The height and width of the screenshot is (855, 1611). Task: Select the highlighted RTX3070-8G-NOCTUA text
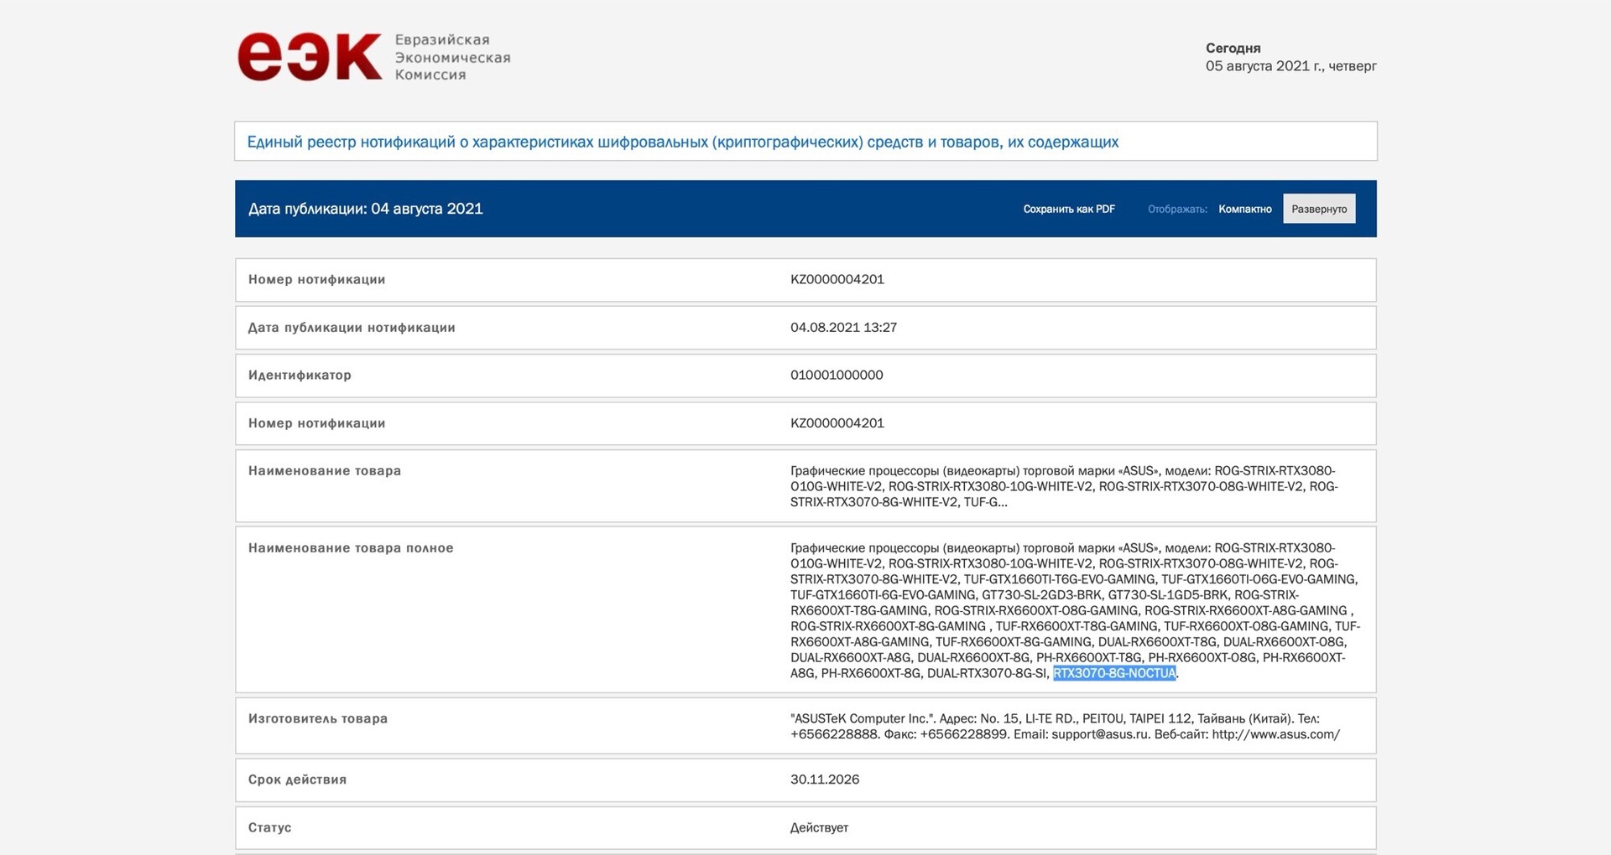1114,673
